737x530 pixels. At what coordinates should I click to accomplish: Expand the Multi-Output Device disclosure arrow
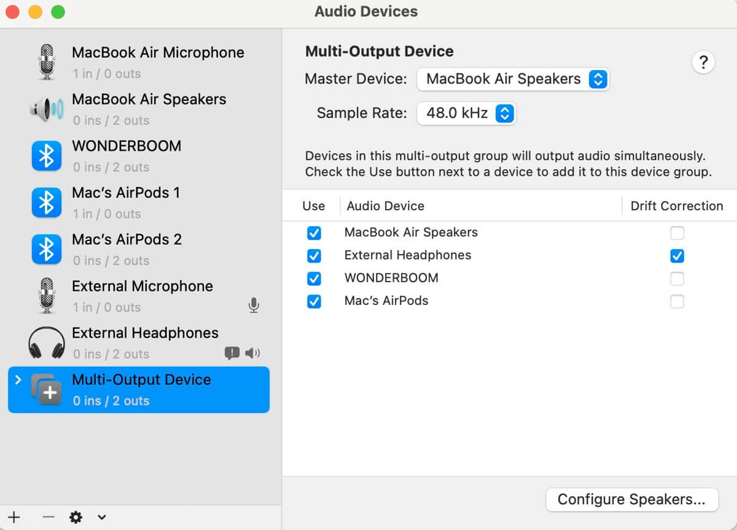(18, 379)
